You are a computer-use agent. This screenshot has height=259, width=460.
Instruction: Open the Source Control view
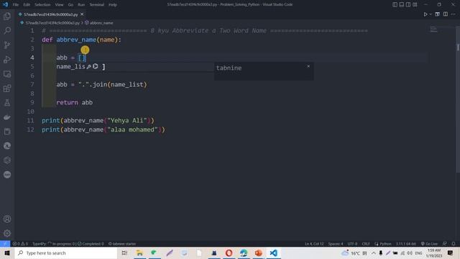click(7, 45)
